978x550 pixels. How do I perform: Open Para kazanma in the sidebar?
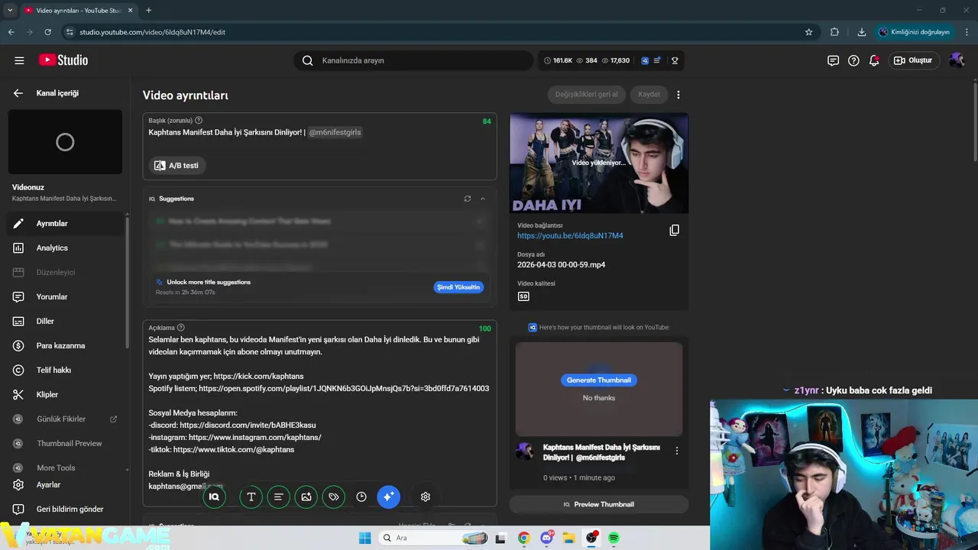(64, 346)
